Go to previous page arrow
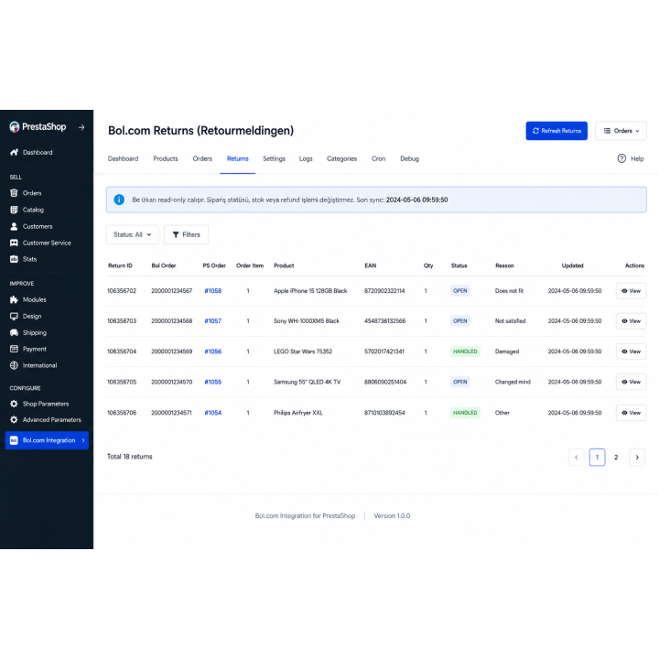Viewport: 659px width, 659px height. (x=577, y=458)
